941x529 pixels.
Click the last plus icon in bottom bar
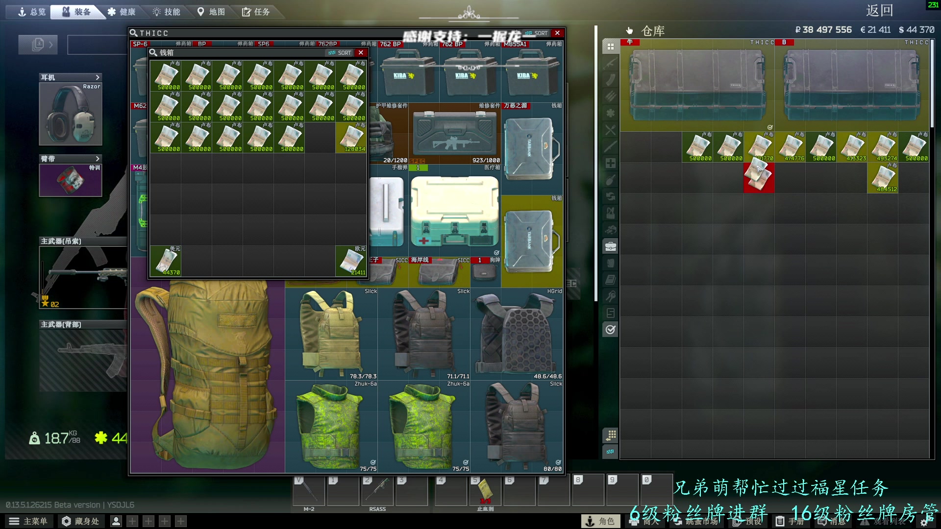(x=181, y=521)
